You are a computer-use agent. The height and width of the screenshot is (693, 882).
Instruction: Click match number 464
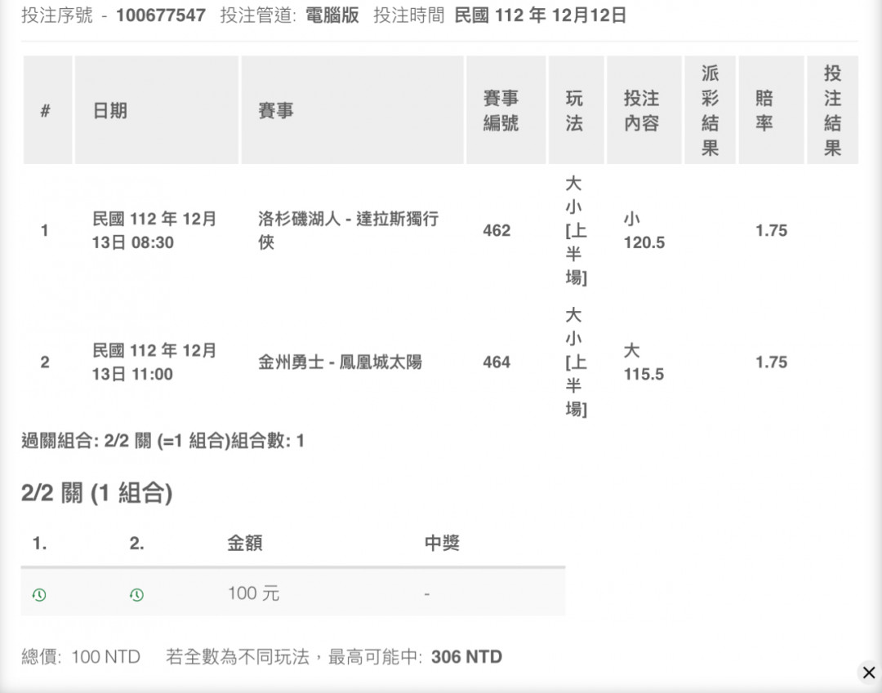click(x=497, y=362)
